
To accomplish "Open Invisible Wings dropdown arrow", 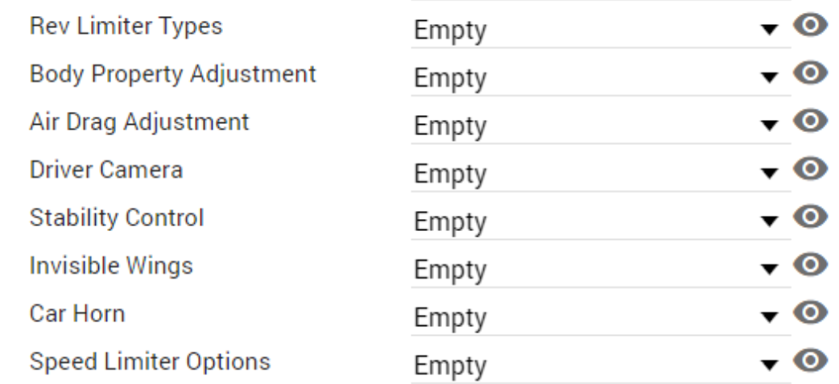I will [x=770, y=270].
